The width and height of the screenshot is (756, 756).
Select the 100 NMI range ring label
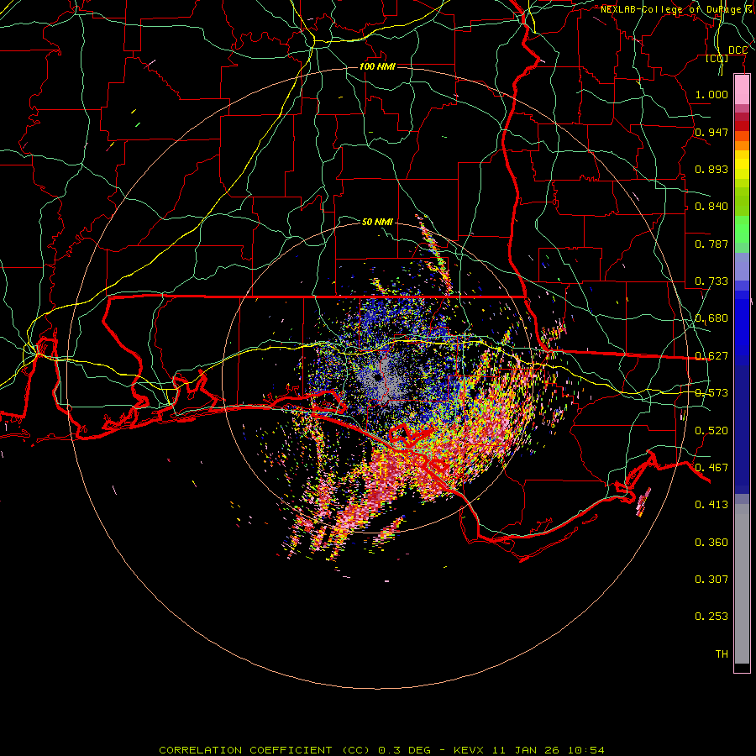click(x=377, y=66)
